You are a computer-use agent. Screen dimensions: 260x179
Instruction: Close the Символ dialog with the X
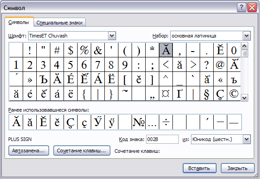tap(252, 8)
